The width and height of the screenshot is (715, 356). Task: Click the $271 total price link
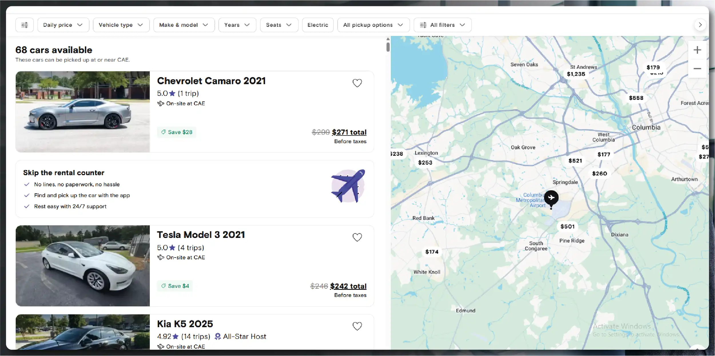click(x=349, y=132)
